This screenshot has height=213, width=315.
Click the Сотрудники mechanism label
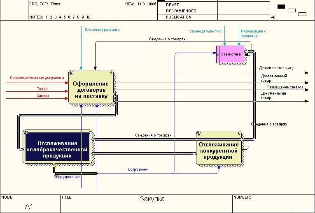click(138, 169)
